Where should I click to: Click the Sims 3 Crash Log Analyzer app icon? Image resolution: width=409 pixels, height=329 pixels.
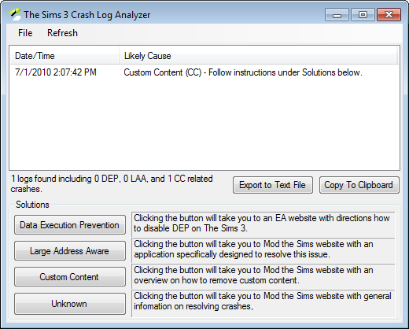14,15
